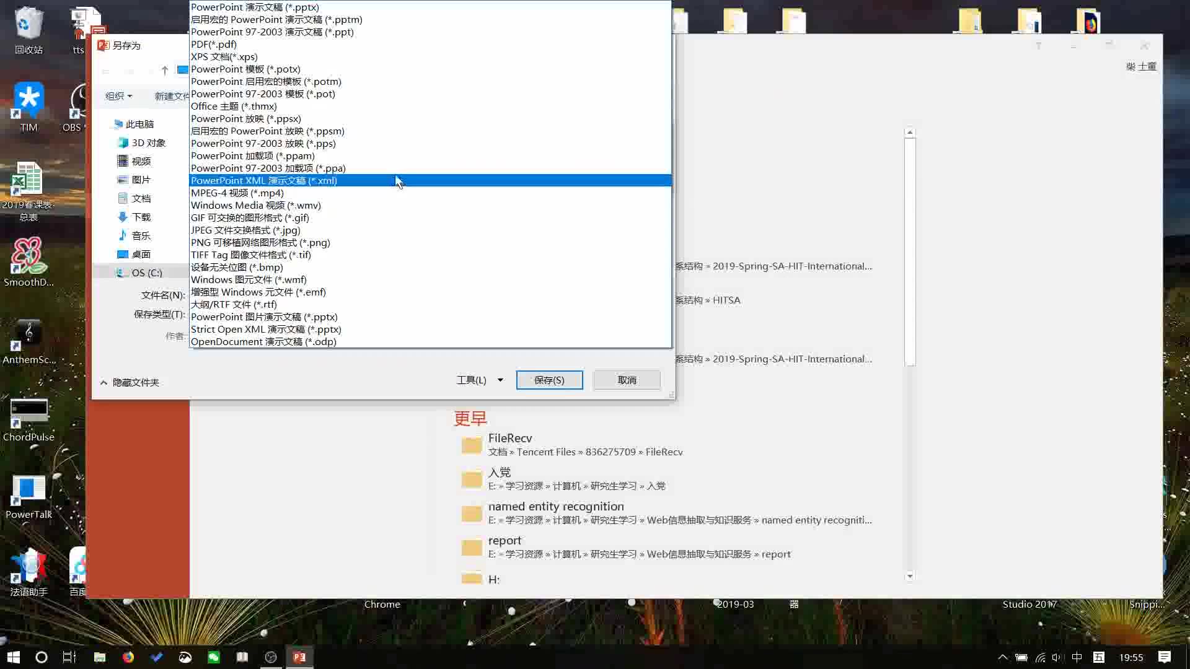Choose JPEG 文件交换格式 (*.jpg) option
This screenshot has width=1190, height=669.
point(430,230)
